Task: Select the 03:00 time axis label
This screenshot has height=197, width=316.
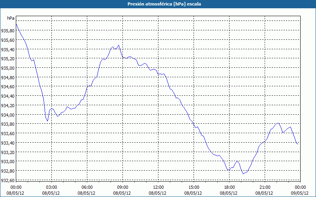Action: pos(52,188)
